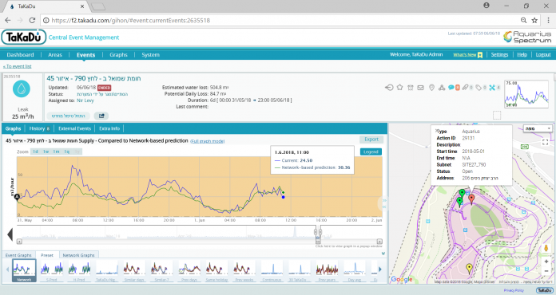Click the To event list link
The width and height of the screenshot is (556, 295).
(18, 66)
